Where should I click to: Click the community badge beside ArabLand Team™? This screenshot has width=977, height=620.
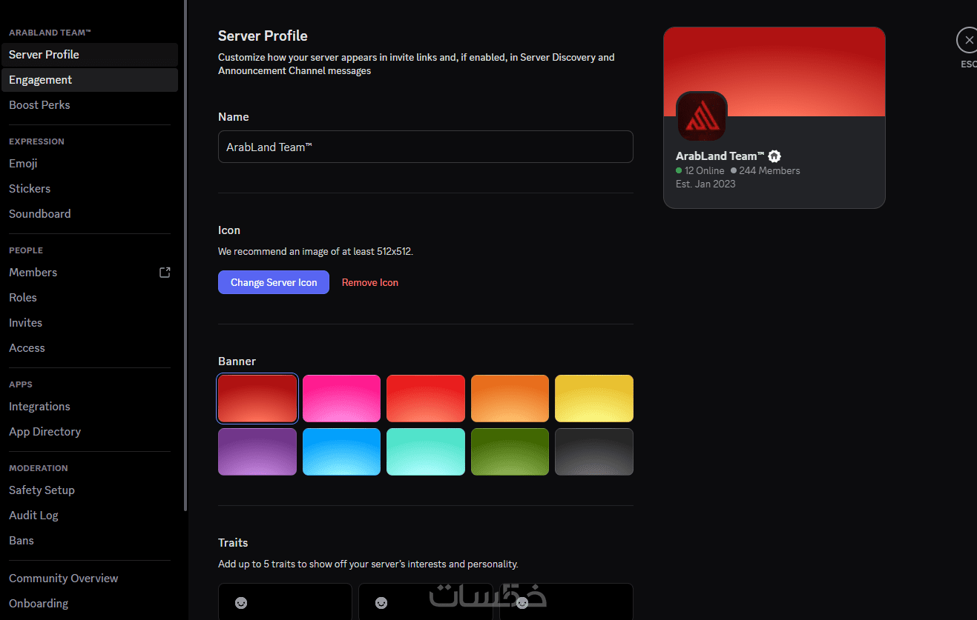tap(774, 156)
